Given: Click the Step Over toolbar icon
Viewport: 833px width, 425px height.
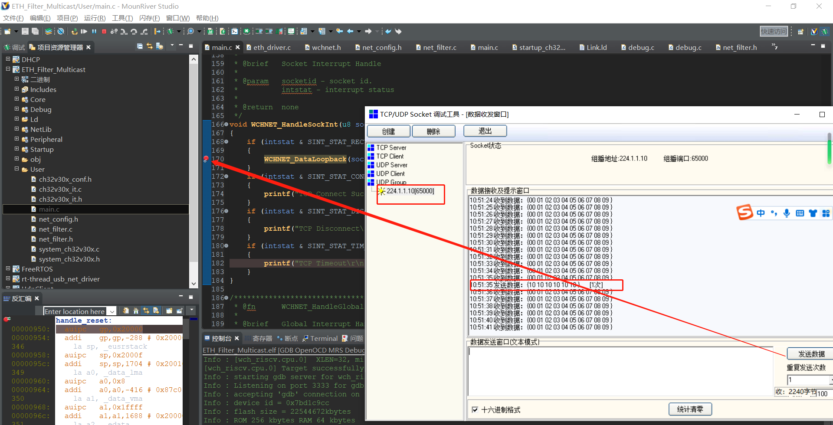Looking at the screenshot, I should 134,32.
